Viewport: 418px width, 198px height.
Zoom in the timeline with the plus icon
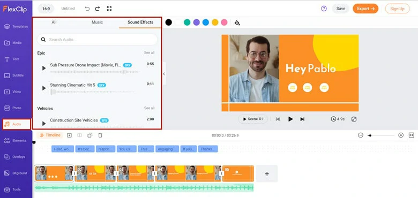click(x=401, y=135)
